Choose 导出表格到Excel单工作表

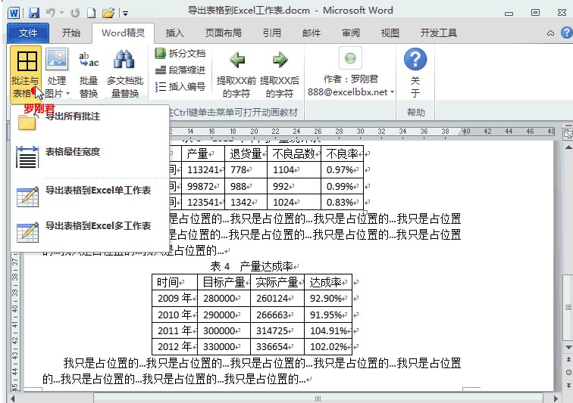[90, 195]
